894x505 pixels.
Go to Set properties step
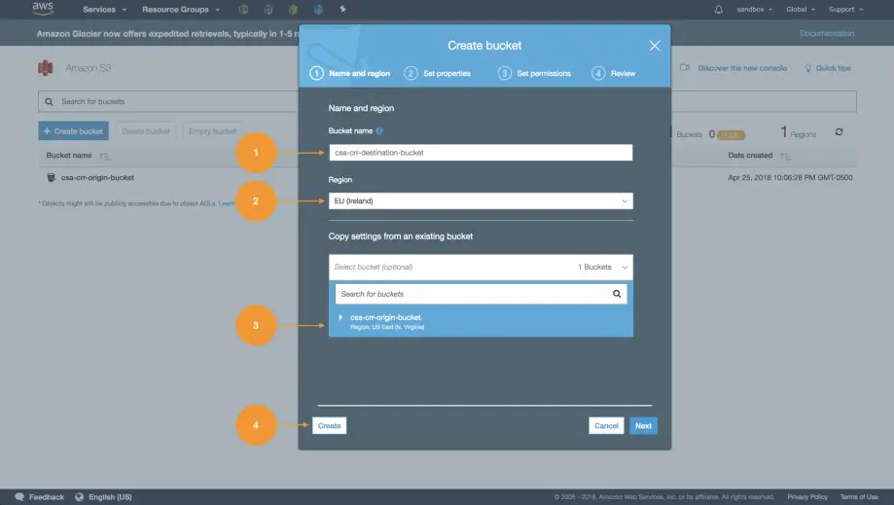pyautogui.click(x=438, y=74)
